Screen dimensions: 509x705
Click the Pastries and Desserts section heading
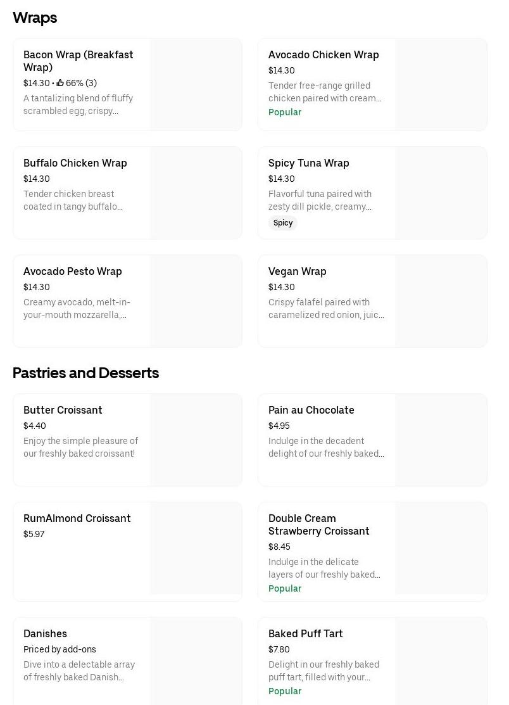(x=85, y=373)
